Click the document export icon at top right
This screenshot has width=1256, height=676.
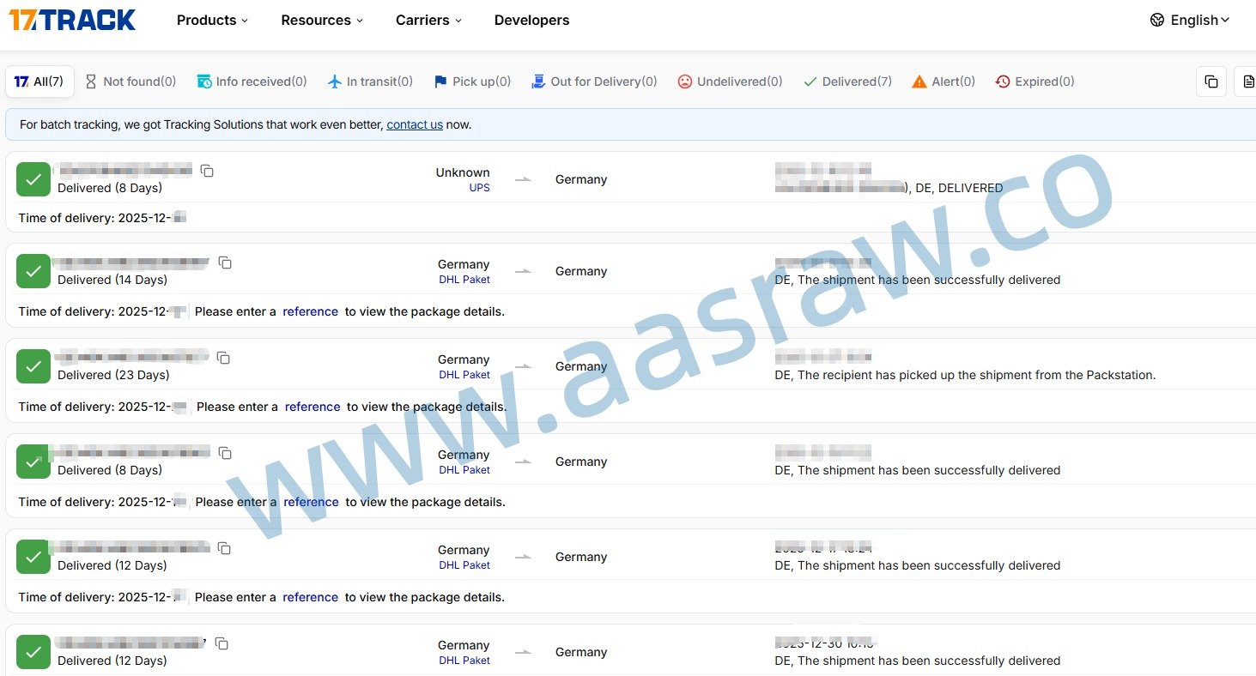coord(1248,81)
